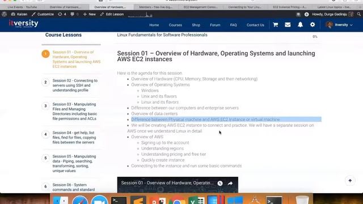Click the Session 01 video title
363x204 pixels.
[167, 183]
